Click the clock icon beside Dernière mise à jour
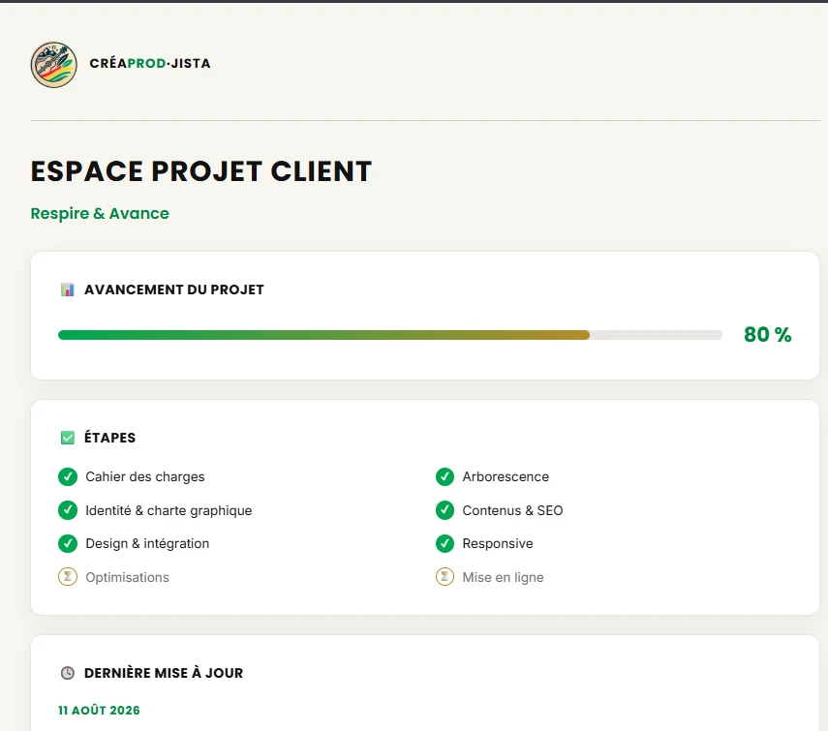This screenshot has width=828, height=731. click(68, 673)
